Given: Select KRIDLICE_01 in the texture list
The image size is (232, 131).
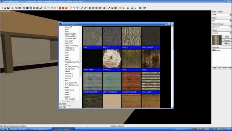Looking at the screenshot, I should click(x=70, y=48).
